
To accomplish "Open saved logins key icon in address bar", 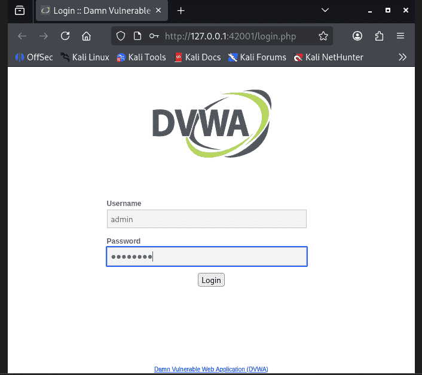I will tap(154, 36).
